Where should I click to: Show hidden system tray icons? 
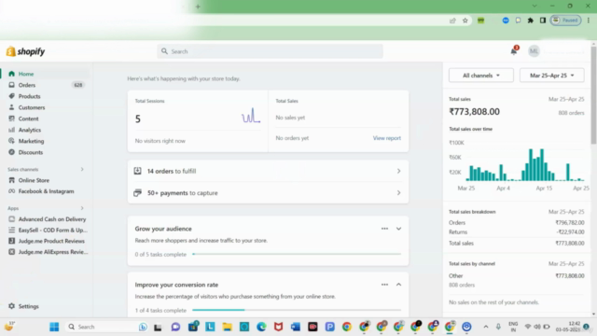pyautogui.click(x=486, y=327)
